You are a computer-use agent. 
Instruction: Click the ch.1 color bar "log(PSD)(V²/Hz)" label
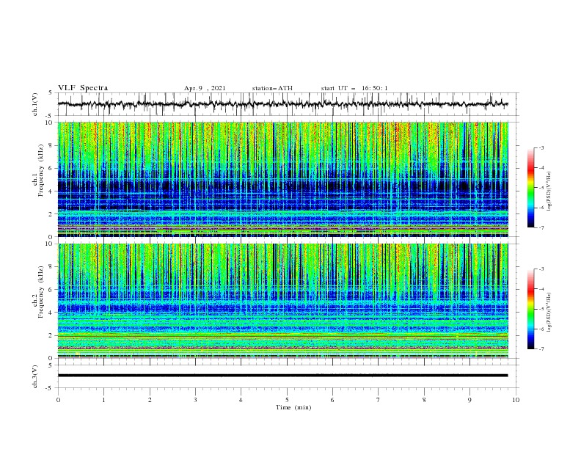click(549, 191)
